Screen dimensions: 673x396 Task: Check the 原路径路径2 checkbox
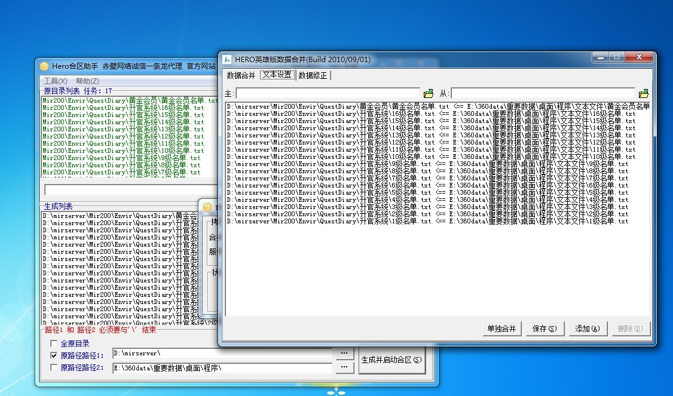click(54, 368)
